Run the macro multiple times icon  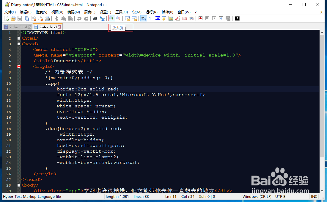[221, 18]
